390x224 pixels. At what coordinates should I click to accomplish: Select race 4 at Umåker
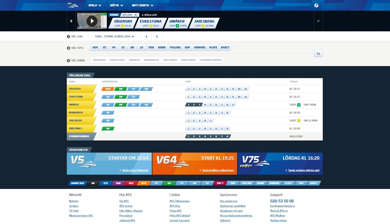pyautogui.click(x=205, y=105)
